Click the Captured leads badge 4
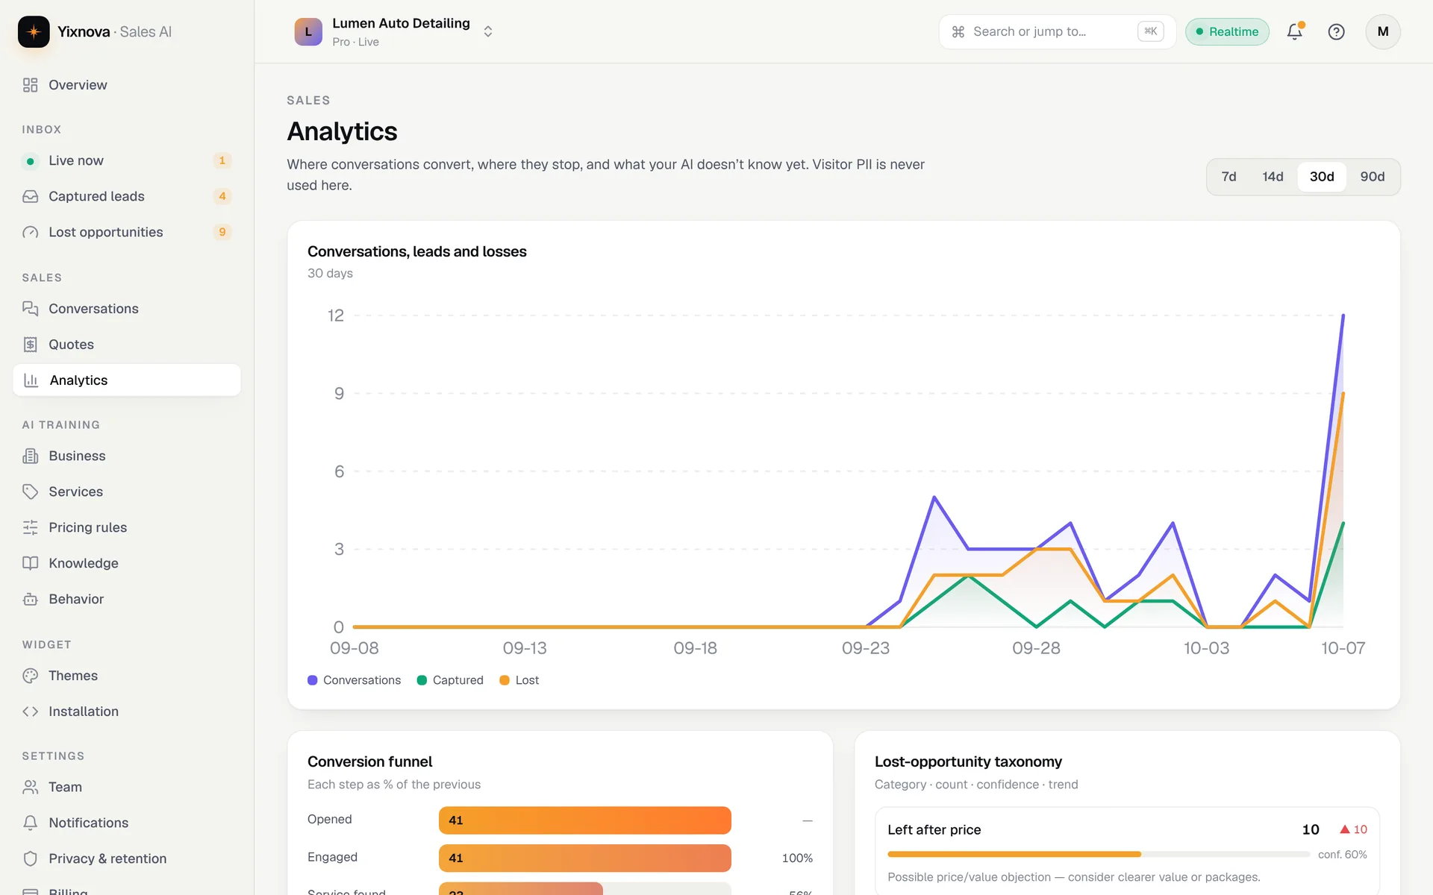 (x=222, y=196)
